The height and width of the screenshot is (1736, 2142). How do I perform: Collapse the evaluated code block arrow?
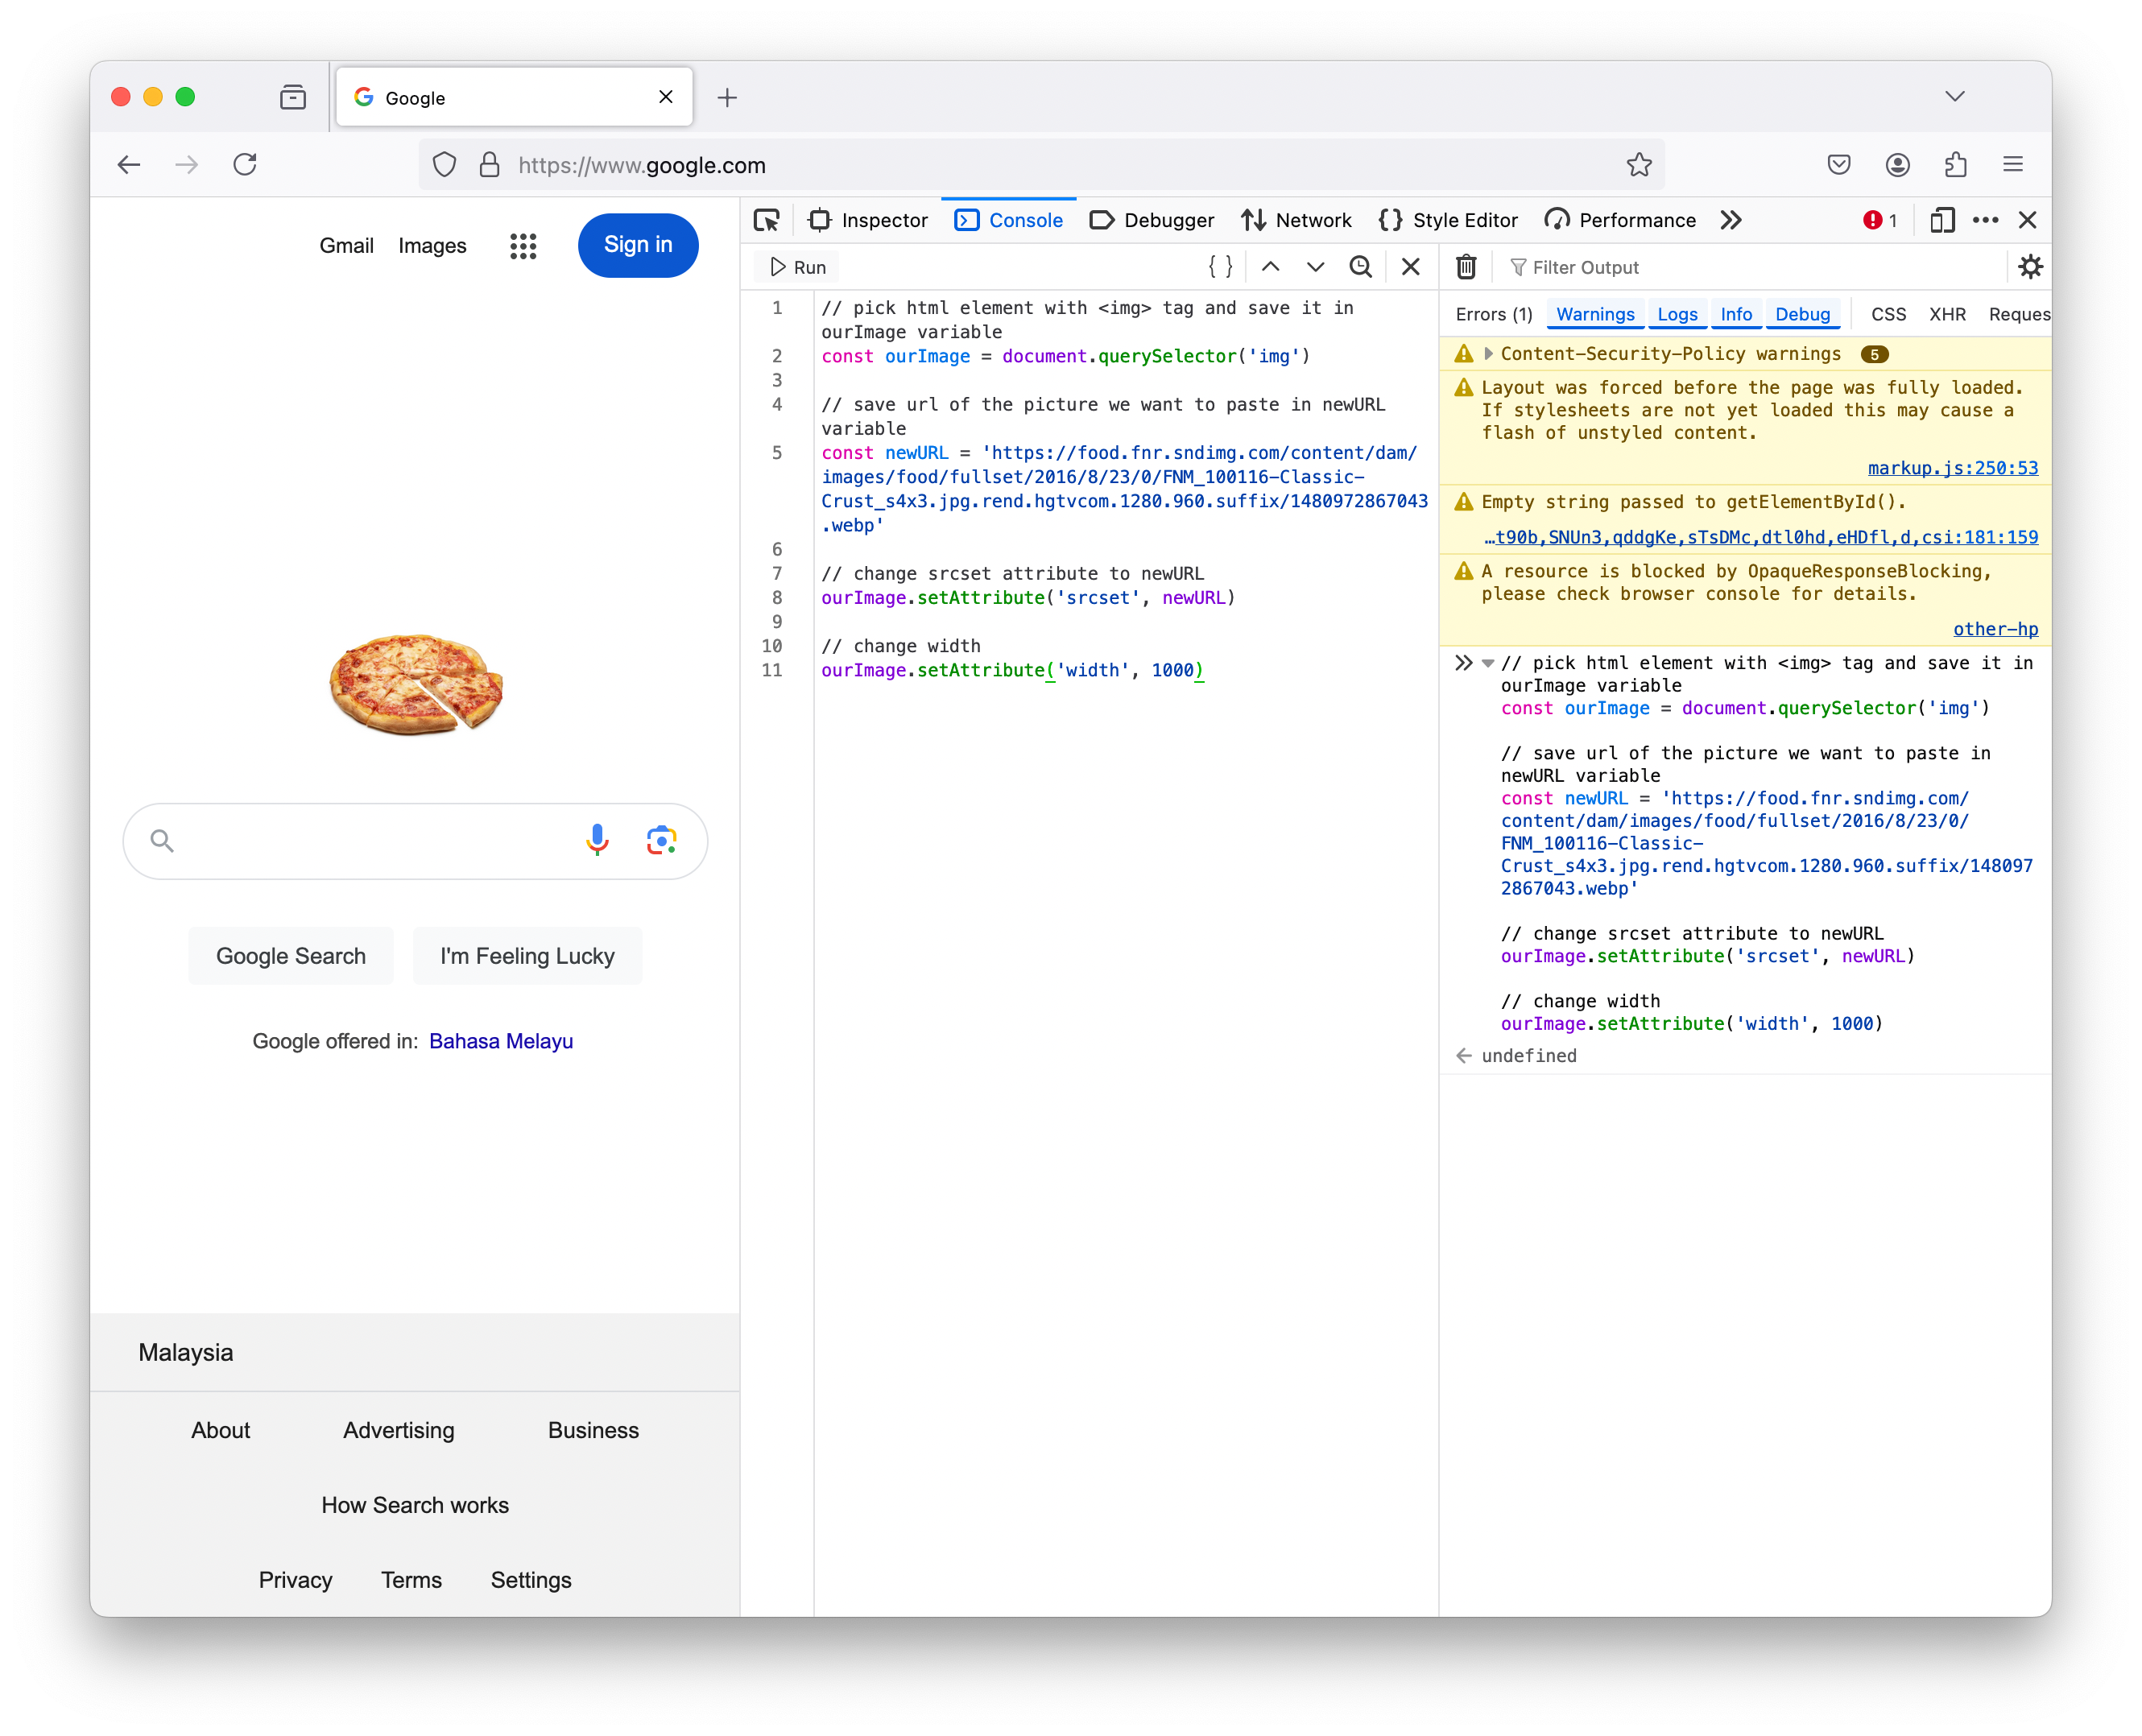point(1488,663)
